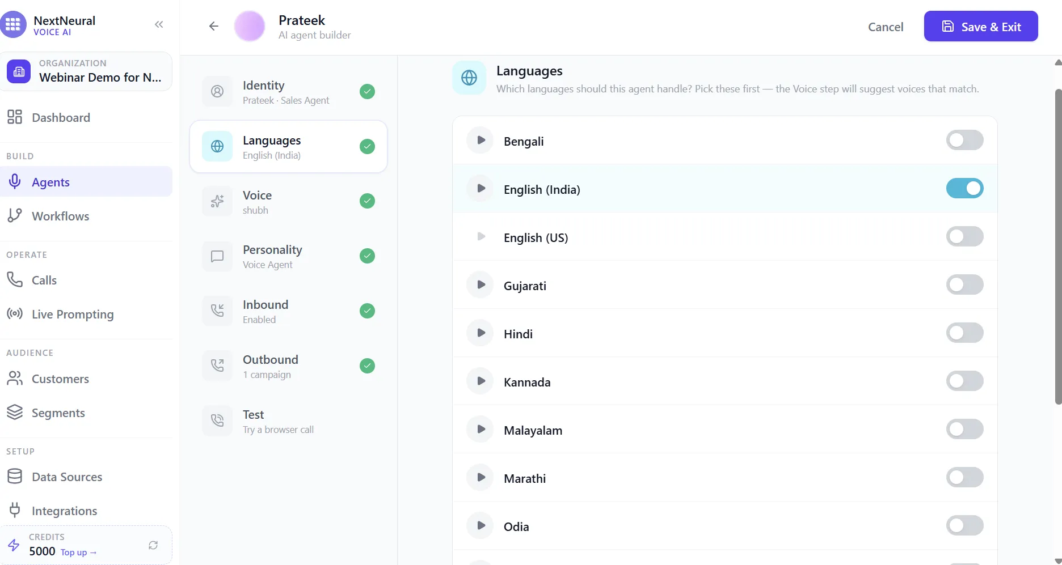Viewport: 1062px width, 565px height.
Task: Open Segments page
Action: (x=86, y=413)
